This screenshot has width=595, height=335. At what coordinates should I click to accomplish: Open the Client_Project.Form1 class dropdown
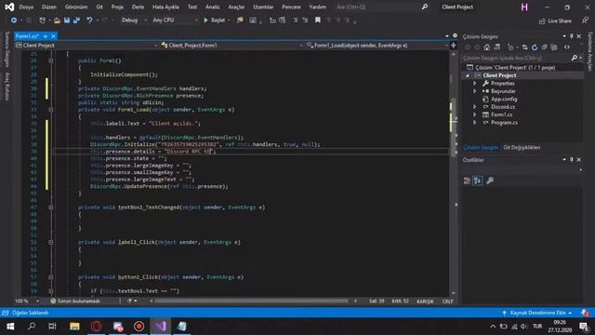pyautogui.click(x=231, y=46)
